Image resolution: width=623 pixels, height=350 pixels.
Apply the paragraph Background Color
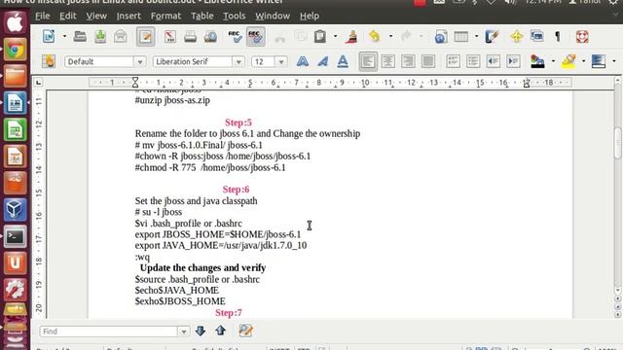tap(599, 61)
